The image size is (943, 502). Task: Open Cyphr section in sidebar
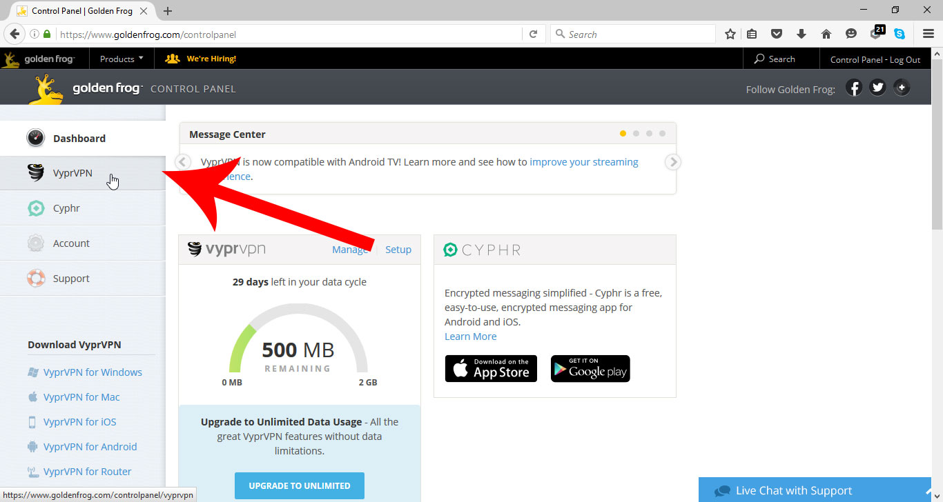pyautogui.click(x=83, y=208)
